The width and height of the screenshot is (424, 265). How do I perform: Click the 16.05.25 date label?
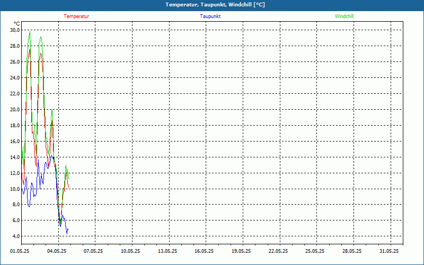204,251
